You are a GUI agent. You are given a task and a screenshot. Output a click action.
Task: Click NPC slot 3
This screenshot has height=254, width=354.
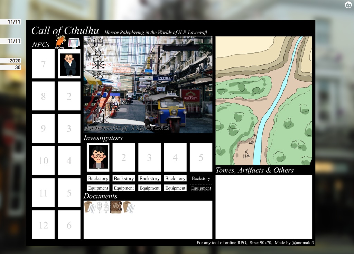(x=69, y=128)
